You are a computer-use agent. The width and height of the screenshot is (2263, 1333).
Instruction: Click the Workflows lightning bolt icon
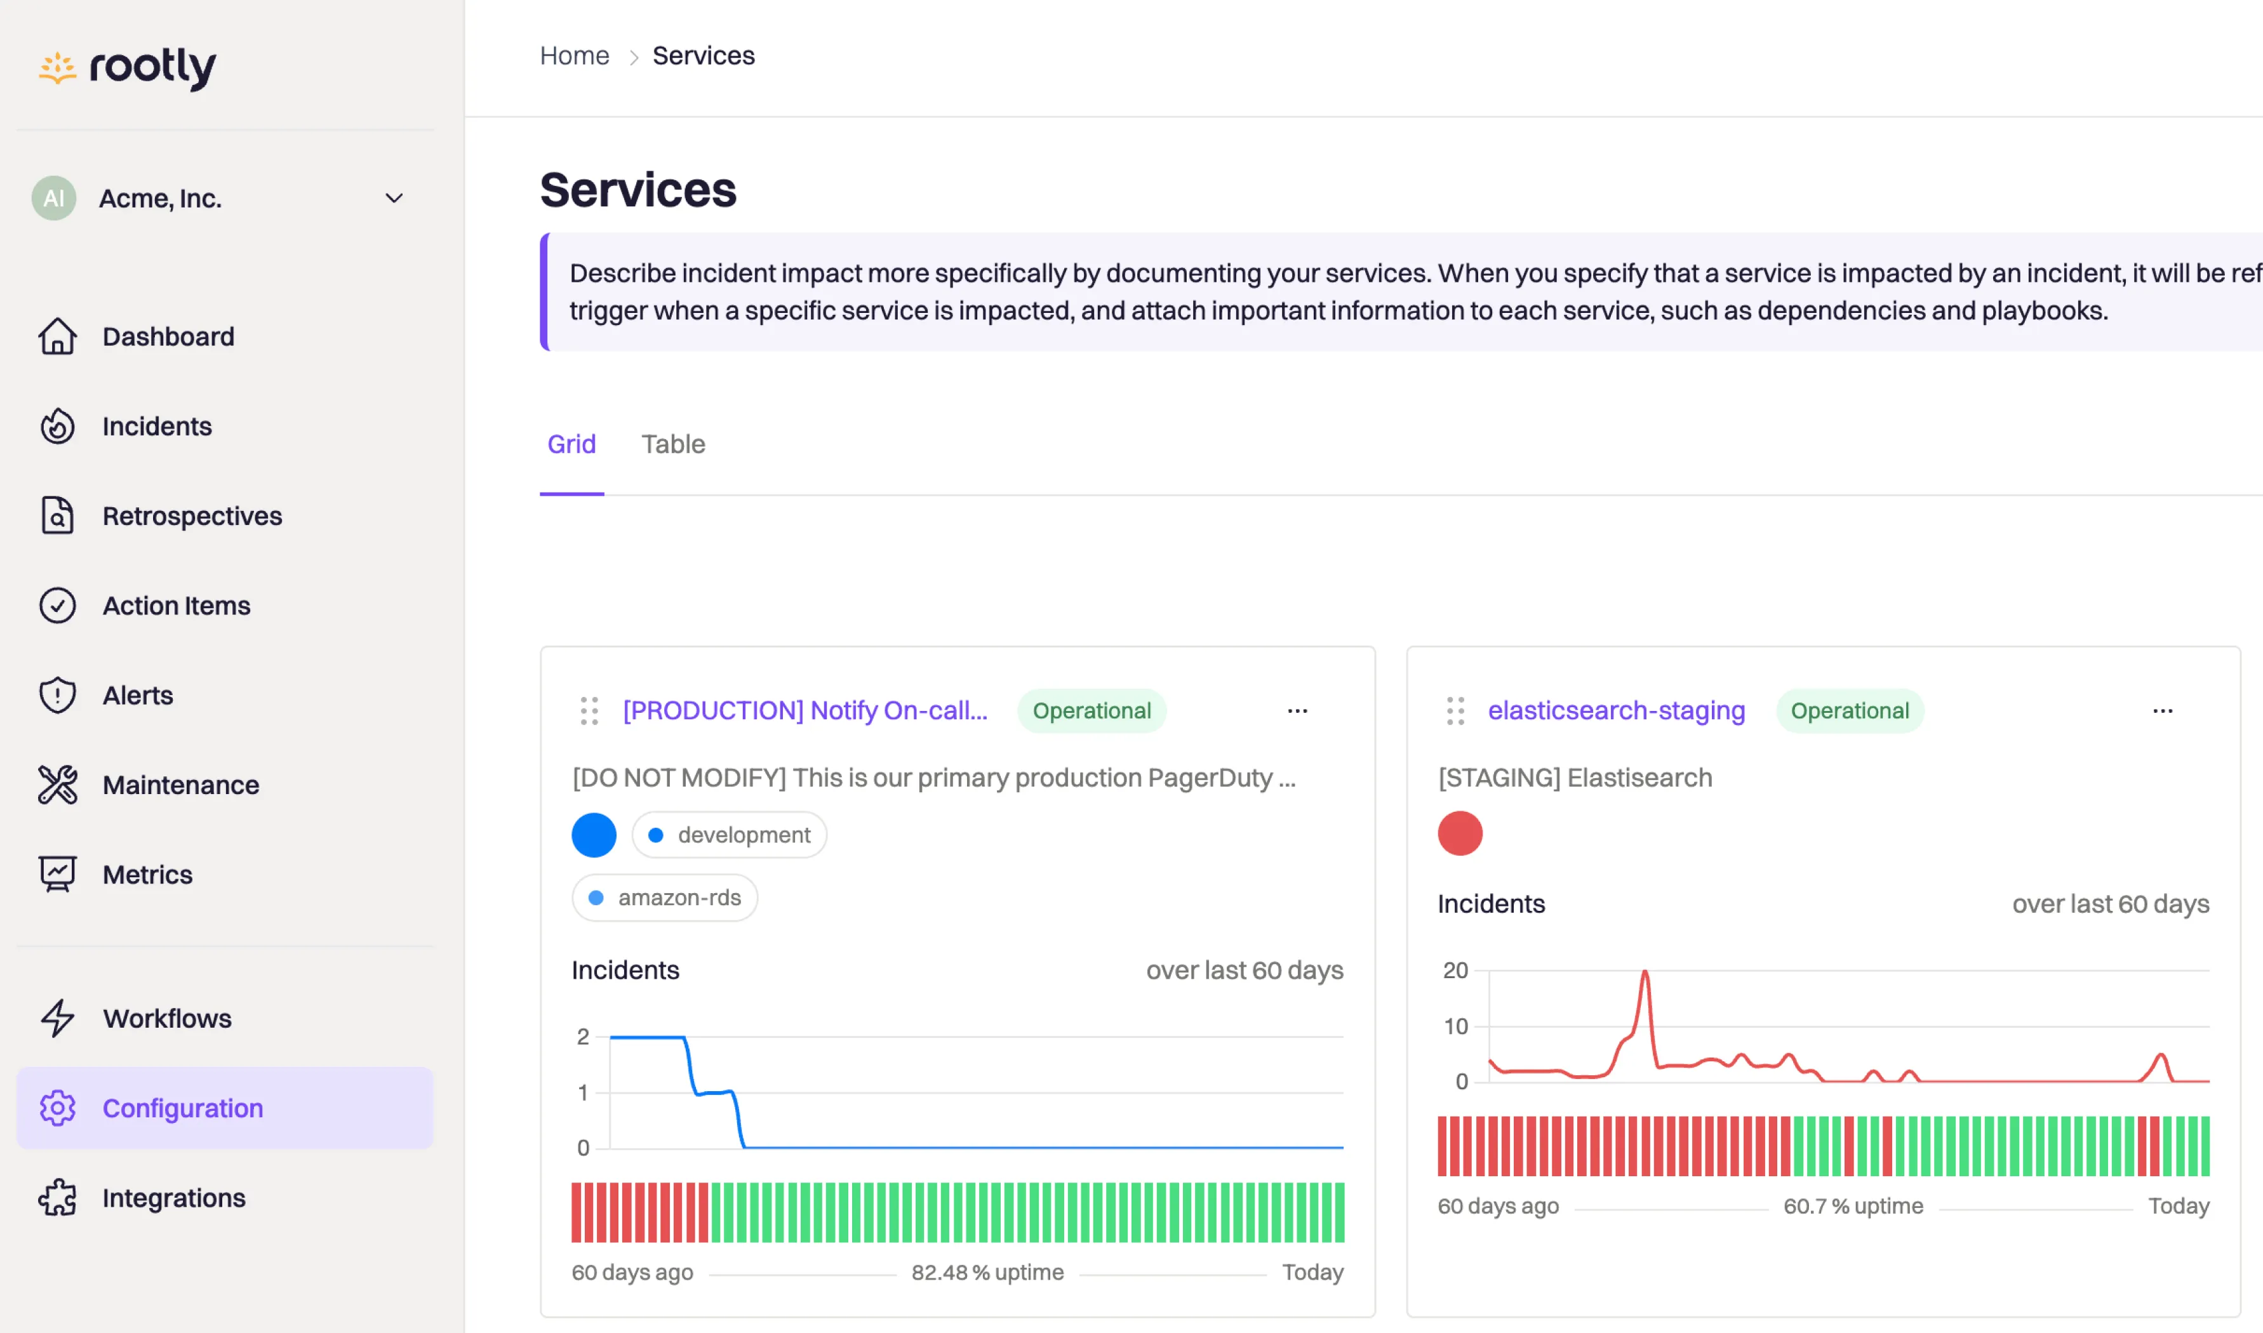(57, 1018)
